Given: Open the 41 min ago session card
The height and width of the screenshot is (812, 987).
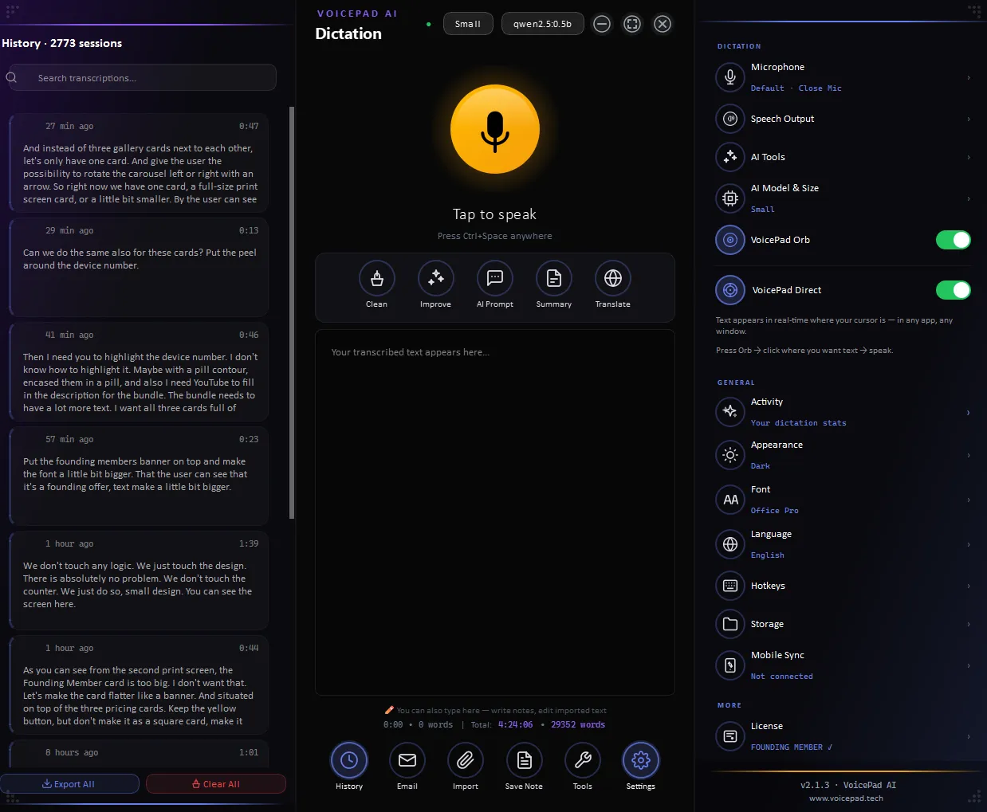Looking at the screenshot, I should [x=139, y=371].
